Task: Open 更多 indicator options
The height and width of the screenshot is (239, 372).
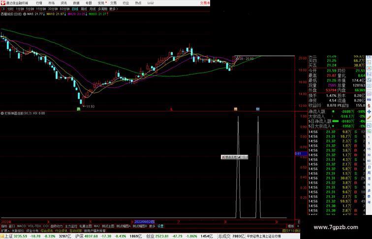Action: [x=152, y=226]
